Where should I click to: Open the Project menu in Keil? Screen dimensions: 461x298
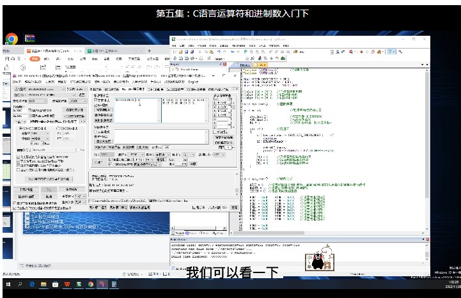[201, 45]
